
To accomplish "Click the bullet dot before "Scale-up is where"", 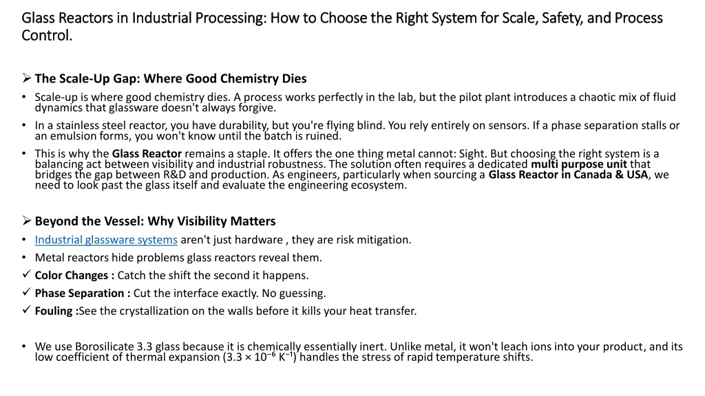I will tap(24, 97).
